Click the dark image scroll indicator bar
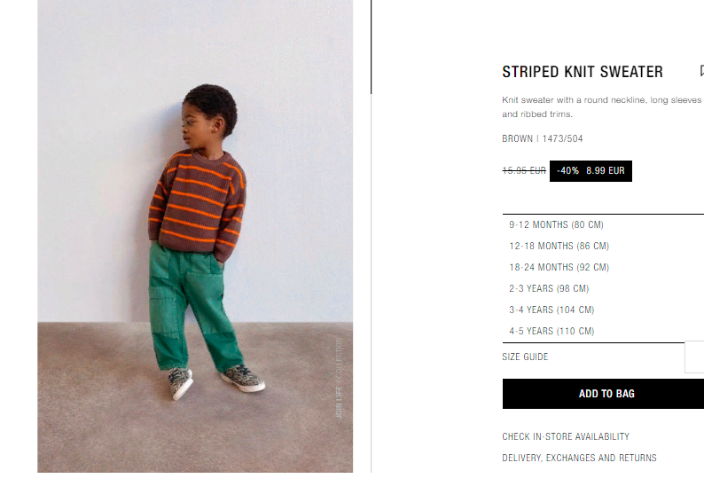The height and width of the screenshot is (502, 704). click(x=371, y=47)
